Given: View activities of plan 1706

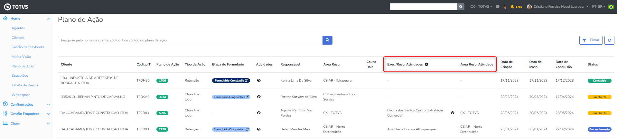Looking at the screenshot, I should point(259,81).
